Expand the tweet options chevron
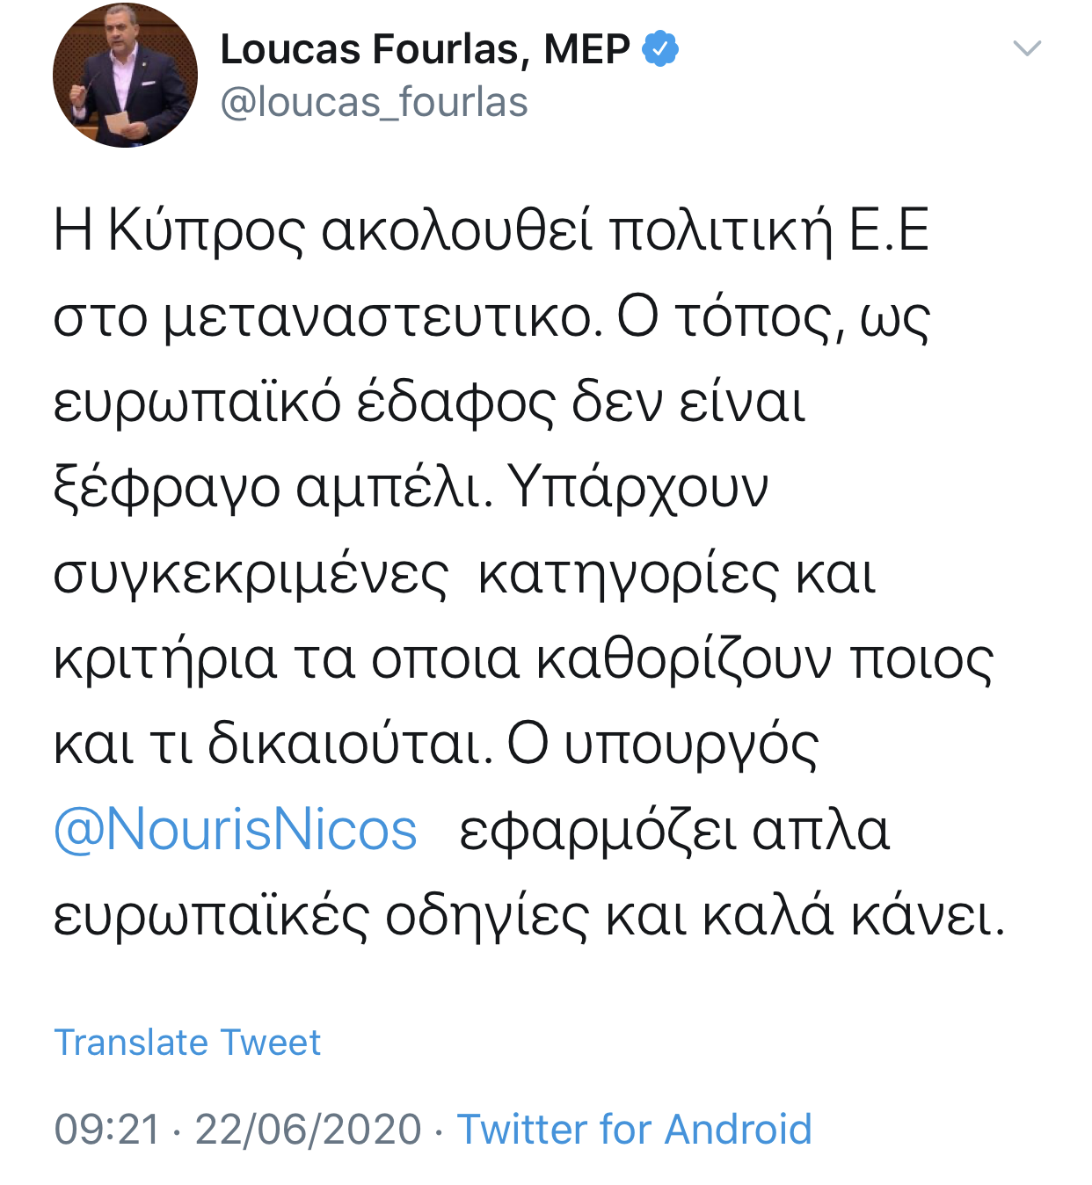 (1027, 47)
